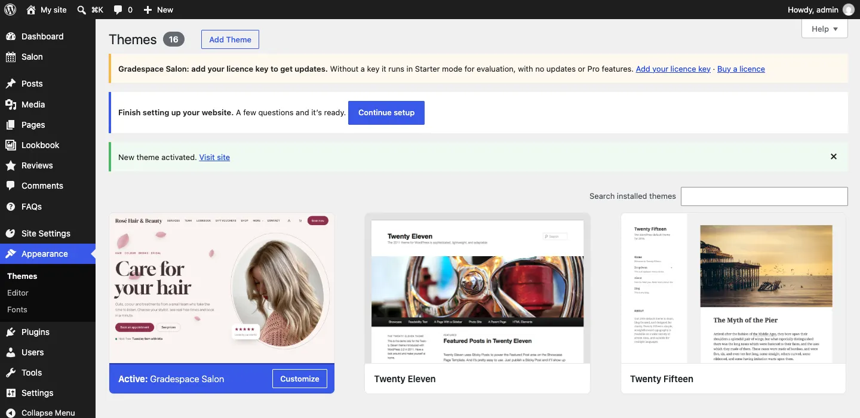Dismiss the New theme activated notice

click(x=834, y=156)
